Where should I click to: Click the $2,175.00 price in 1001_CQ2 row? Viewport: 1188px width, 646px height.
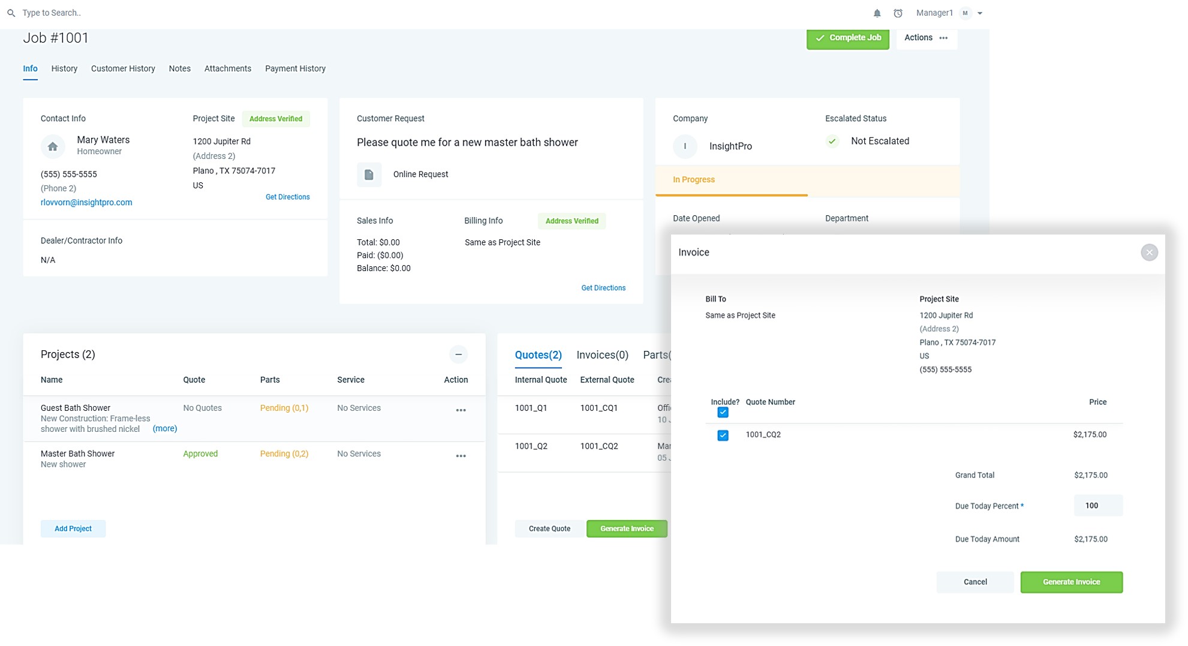click(1090, 435)
